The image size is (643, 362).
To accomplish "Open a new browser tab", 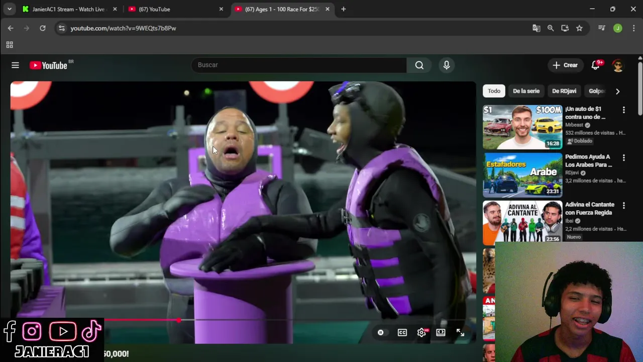I will pos(344,9).
